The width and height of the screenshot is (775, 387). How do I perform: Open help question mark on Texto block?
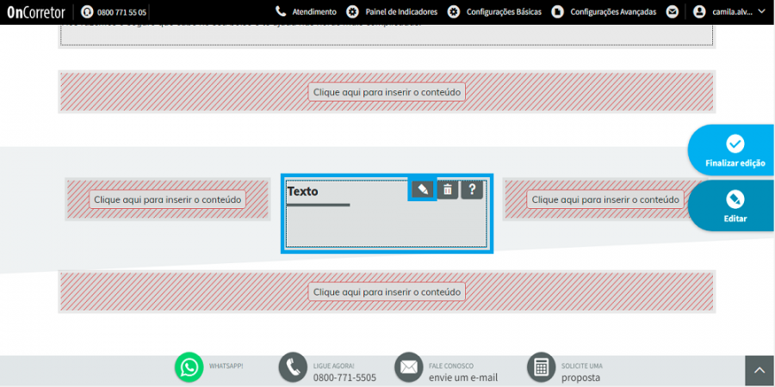pos(472,189)
